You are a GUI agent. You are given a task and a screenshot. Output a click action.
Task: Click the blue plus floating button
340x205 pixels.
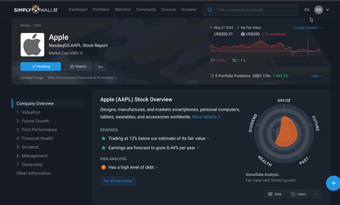click(333, 183)
